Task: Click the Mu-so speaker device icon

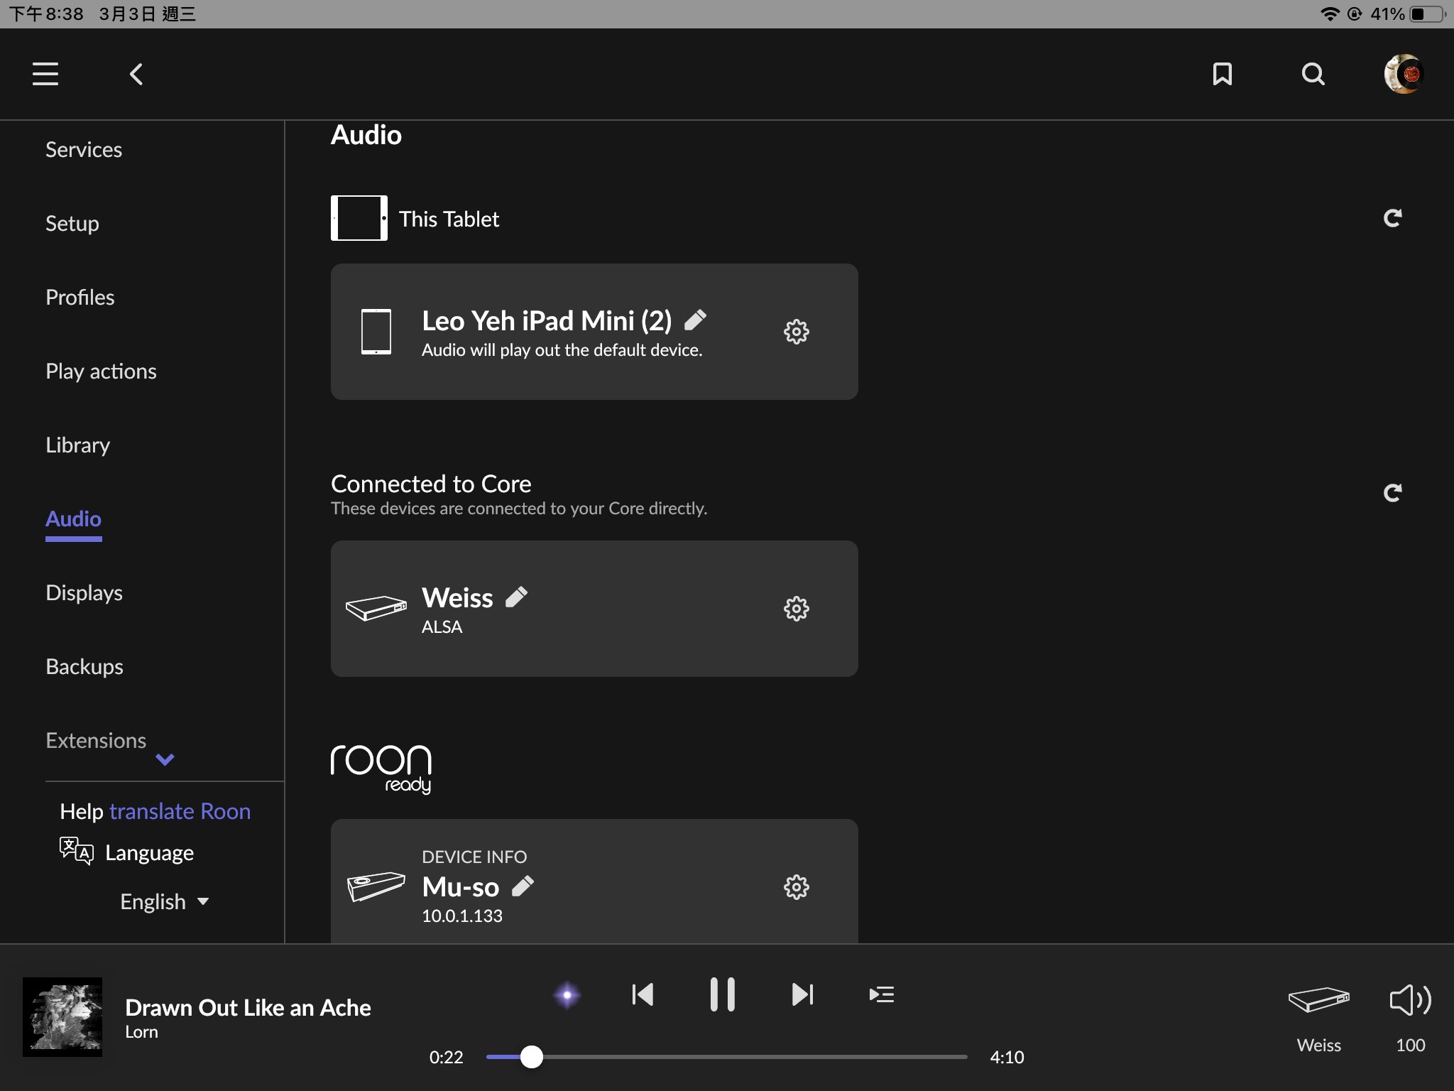Action: coord(376,886)
